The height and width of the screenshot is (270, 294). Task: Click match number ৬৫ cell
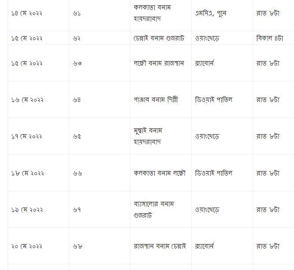point(77,136)
